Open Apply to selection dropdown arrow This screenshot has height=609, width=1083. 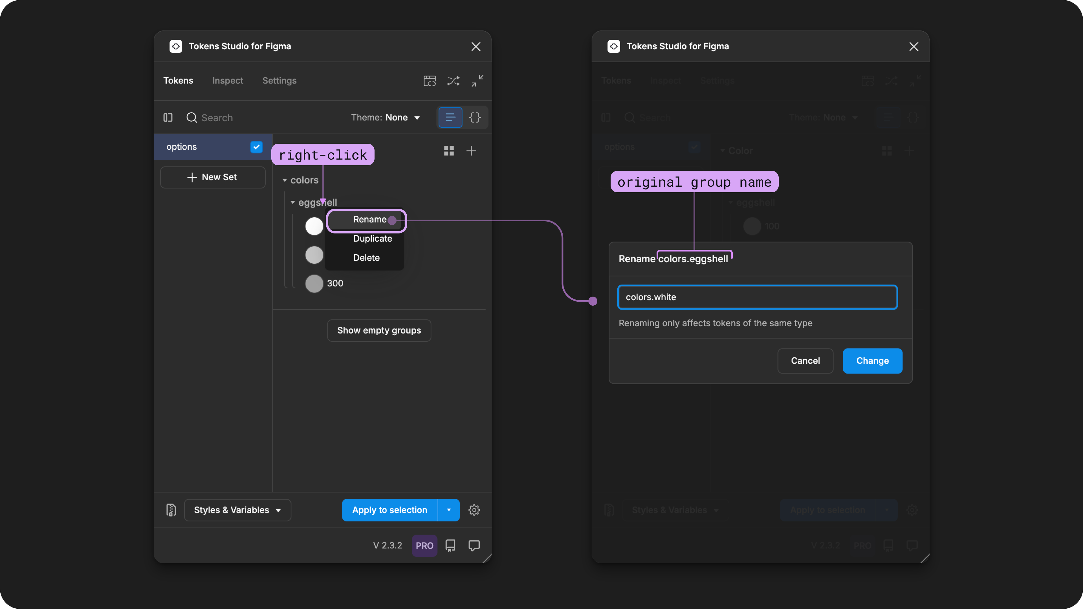pyautogui.click(x=449, y=510)
